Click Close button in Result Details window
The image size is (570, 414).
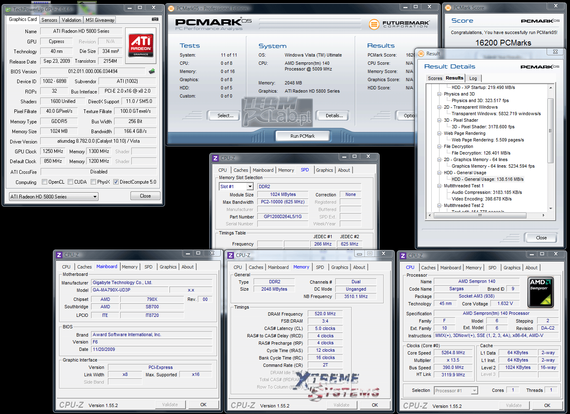pos(541,238)
